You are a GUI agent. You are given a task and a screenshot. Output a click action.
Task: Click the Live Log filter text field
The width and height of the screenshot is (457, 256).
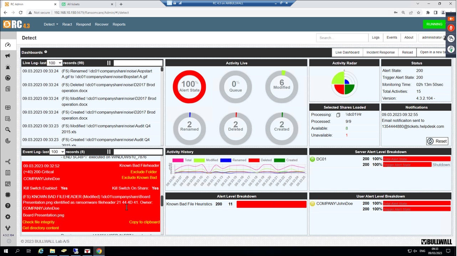138,63
